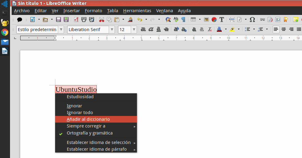Viewport: 302px width, 158px height.
Task: Expand the font name Liberation Serif dropdown
Action: point(112,30)
